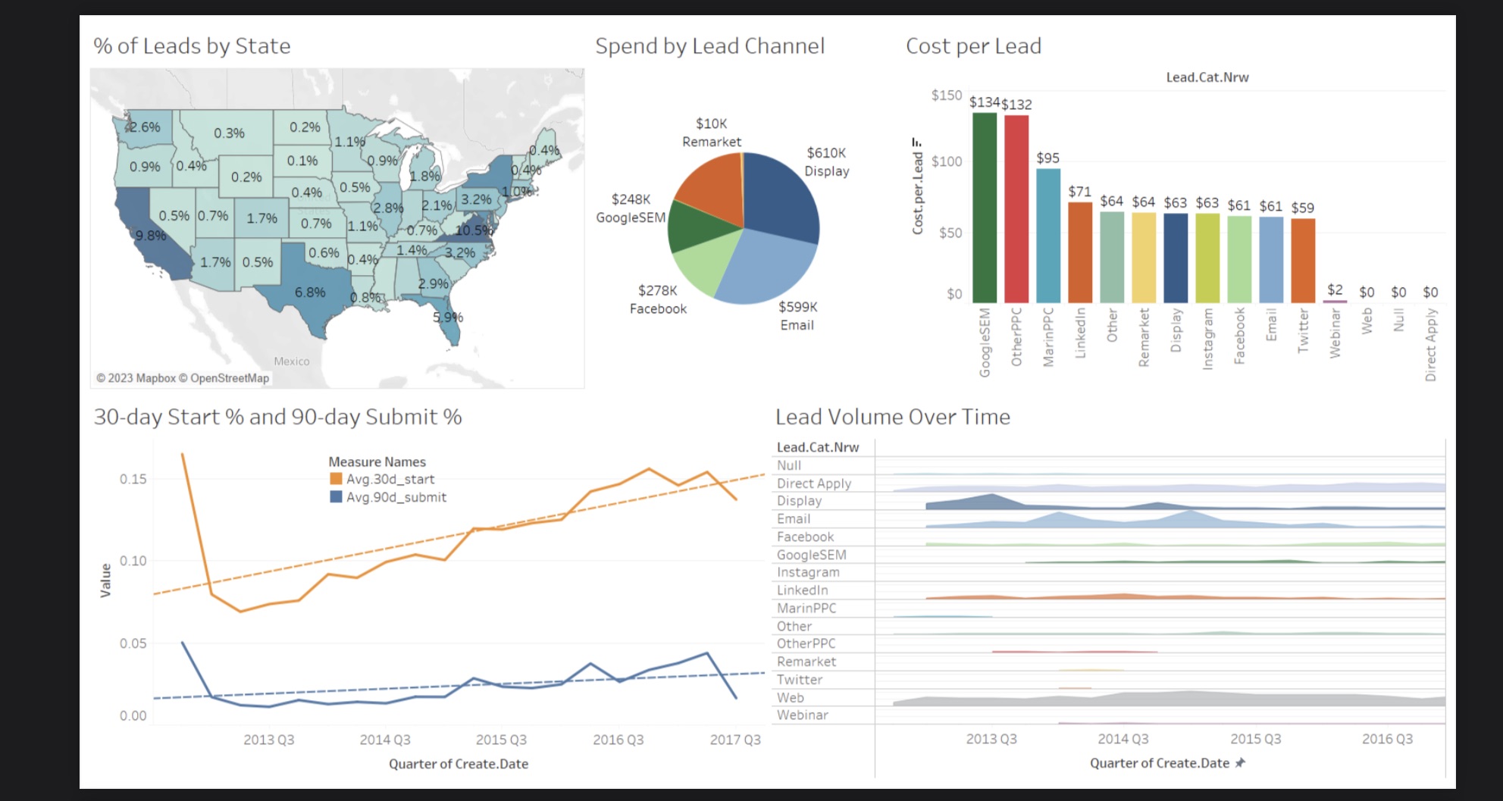Image resolution: width=1503 pixels, height=801 pixels.
Task: Click the 2017 Q3 label on line chart axis
Action: tap(735, 740)
